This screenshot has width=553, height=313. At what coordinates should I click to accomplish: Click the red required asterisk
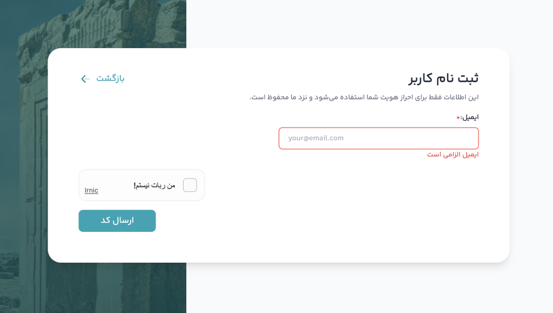pyautogui.click(x=458, y=118)
